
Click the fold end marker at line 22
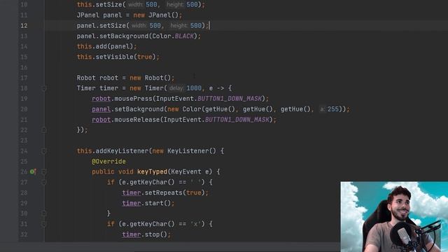[x=44, y=130]
